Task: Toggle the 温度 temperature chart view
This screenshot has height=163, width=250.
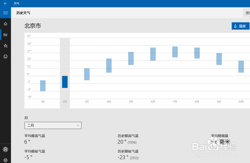Action: 240,26
